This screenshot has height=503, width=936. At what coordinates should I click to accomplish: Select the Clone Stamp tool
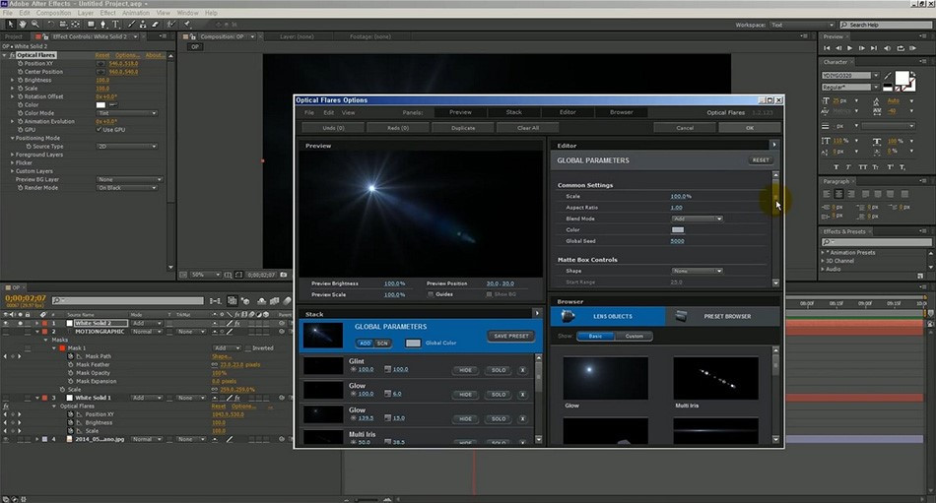click(143, 25)
